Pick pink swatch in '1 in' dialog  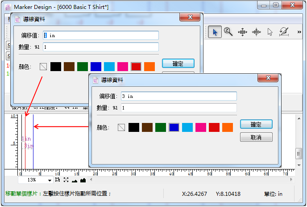123,67
